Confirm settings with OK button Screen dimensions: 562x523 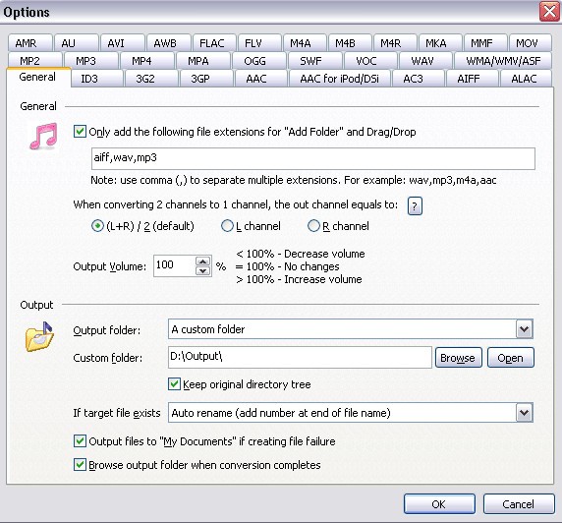[439, 504]
